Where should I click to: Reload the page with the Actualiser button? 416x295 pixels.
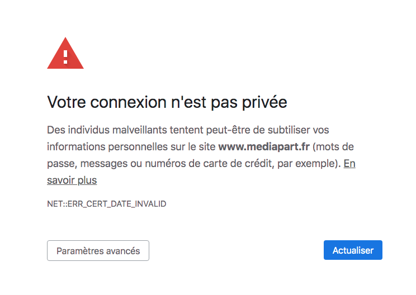(x=353, y=250)
